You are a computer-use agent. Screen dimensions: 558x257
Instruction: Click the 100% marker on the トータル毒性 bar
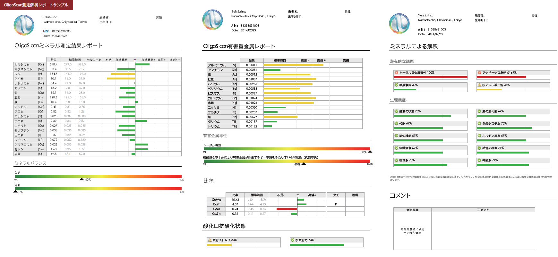point(370,152)
